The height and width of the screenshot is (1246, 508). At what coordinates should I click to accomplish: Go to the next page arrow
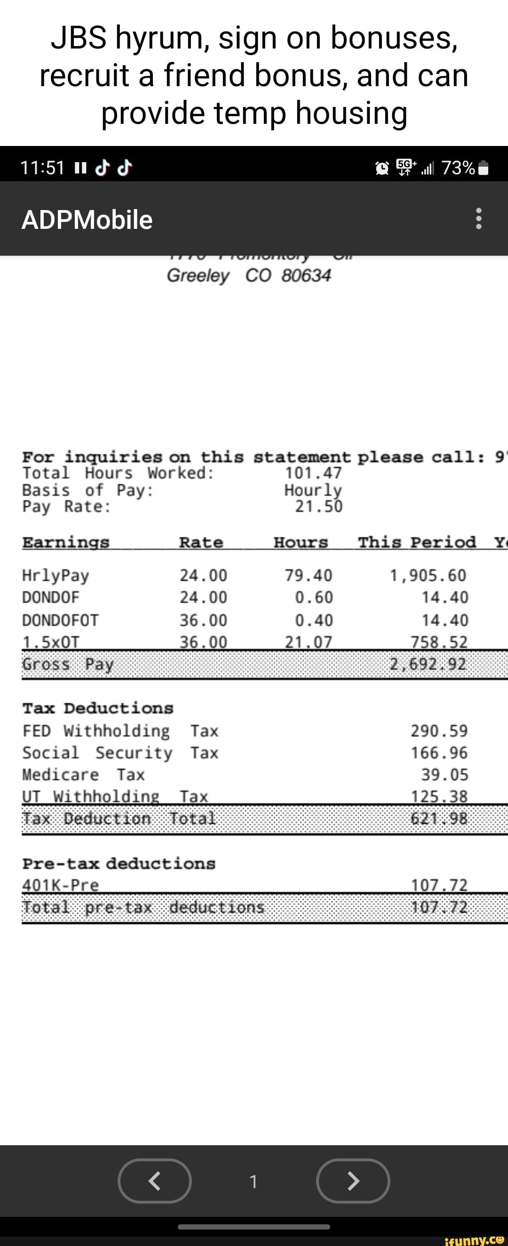click(x=353, y=1181)
